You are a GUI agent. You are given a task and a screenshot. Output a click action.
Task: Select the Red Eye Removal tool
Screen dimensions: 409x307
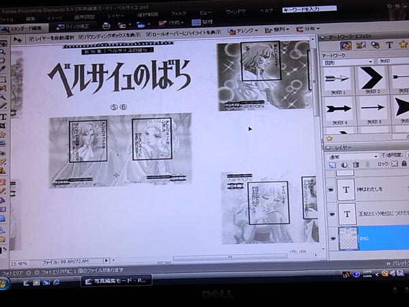3,153
